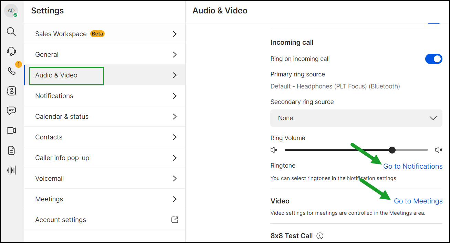Open the audio waveform sidebar icon
The width and height of the screenshot is (450, 243).
click(11, 170)
